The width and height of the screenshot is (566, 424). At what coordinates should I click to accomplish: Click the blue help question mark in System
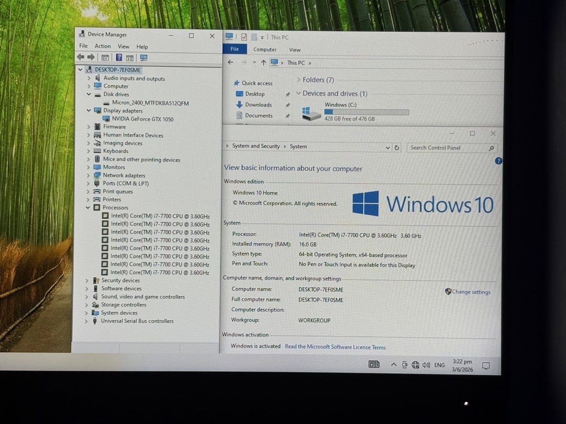[x=498, y=161]
